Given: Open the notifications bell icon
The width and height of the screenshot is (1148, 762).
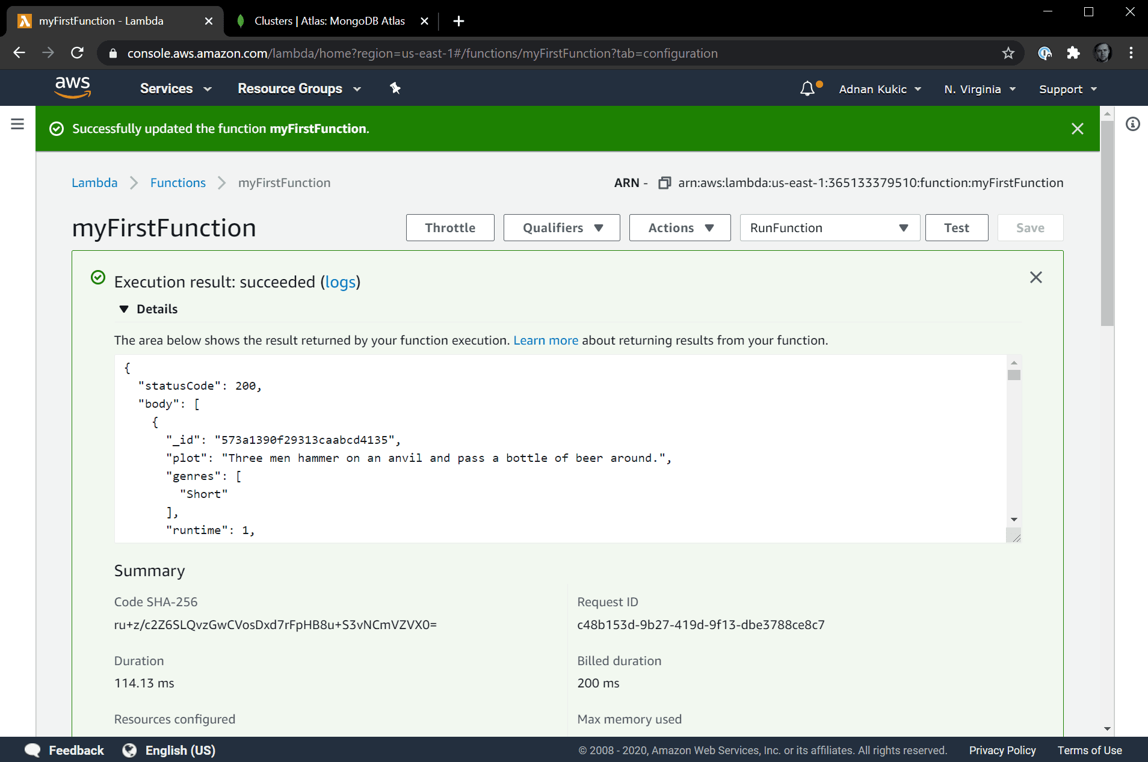Looking at the screenshot, I should pos(807,89).
